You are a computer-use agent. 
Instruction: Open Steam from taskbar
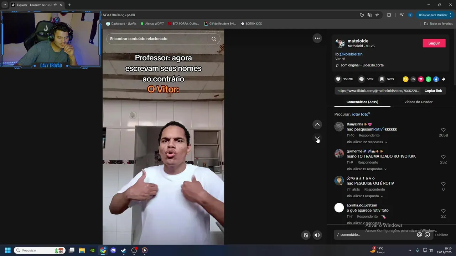coord(124,250)
